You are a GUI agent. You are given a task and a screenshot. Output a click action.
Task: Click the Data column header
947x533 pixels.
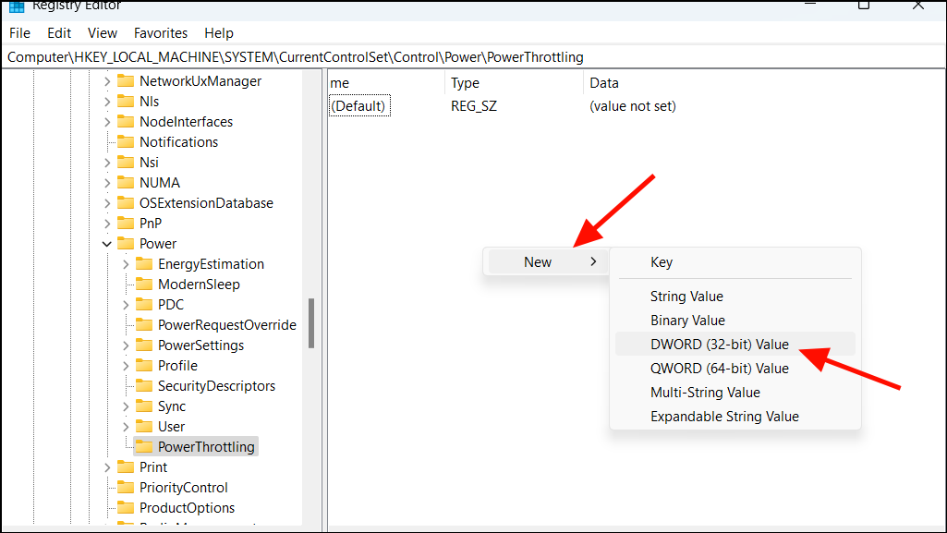tap(764, 83)
